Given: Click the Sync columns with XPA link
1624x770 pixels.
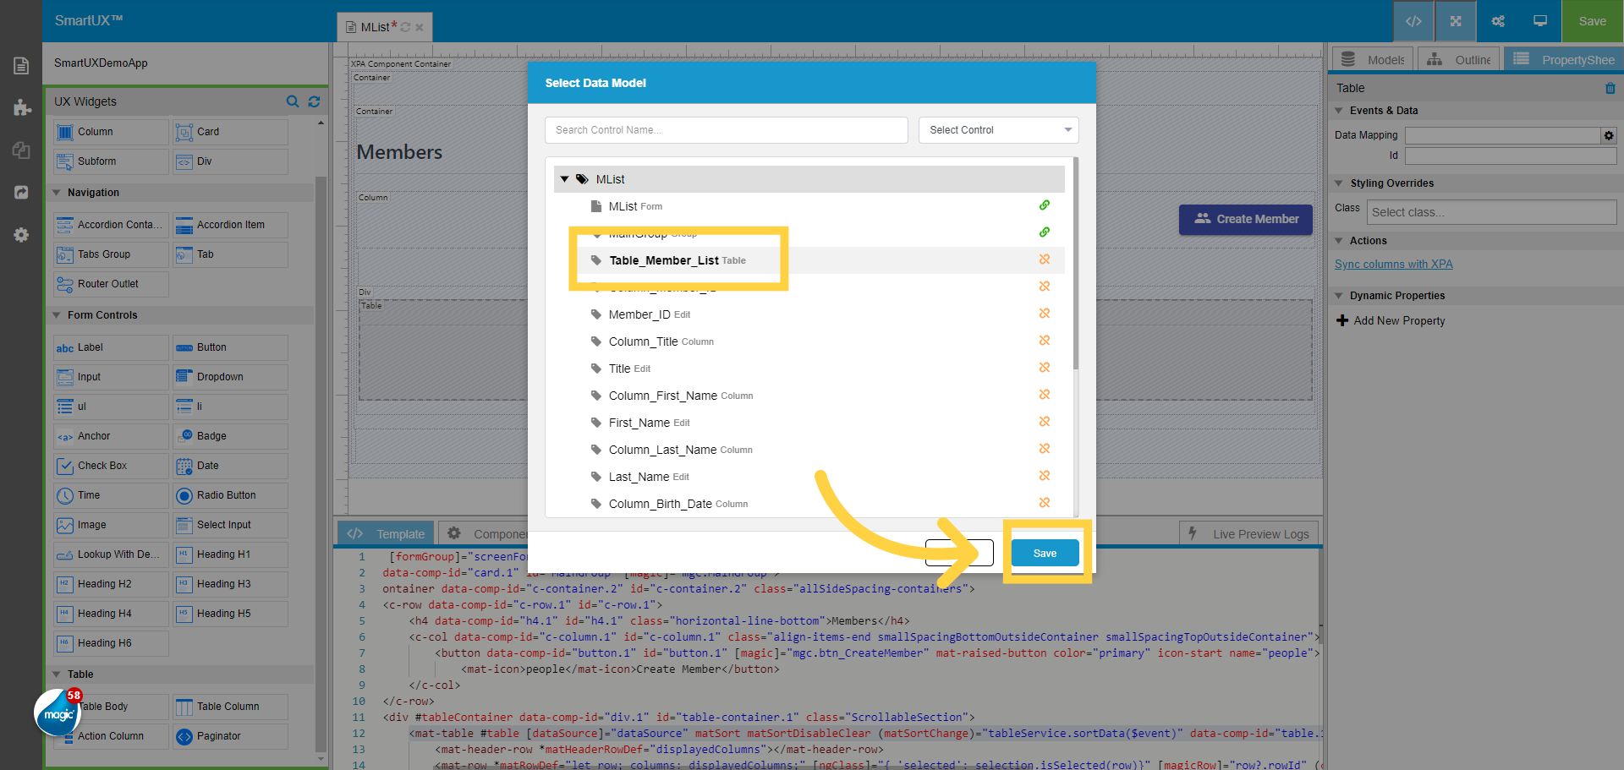Looking at the screenshot, I should (x=1393, y=264).
